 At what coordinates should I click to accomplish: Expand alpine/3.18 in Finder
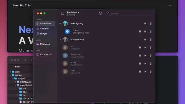pyautogui.click(x=15, y=82)
